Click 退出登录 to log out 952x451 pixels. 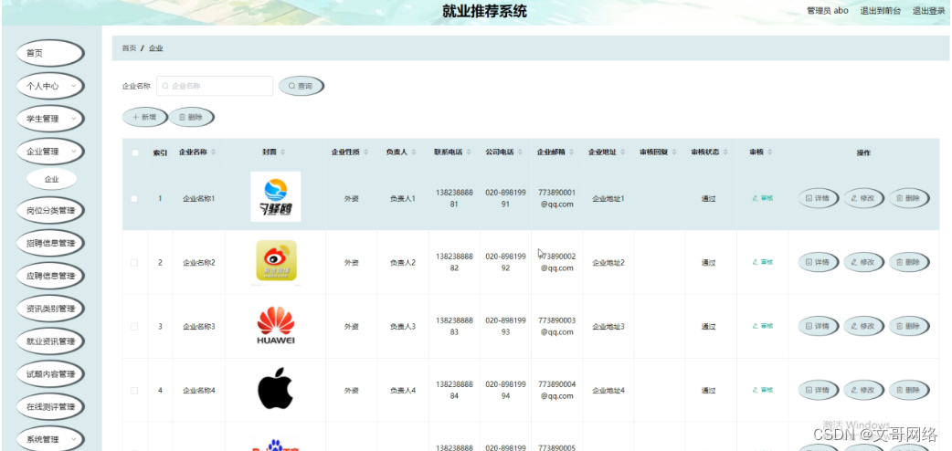[x=929, y=11]
